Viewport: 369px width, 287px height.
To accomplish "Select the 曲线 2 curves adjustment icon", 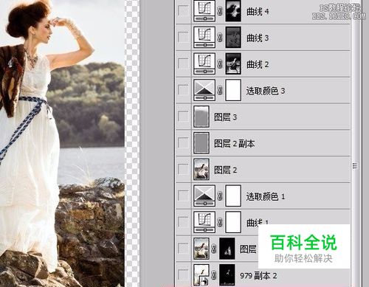I will coord(204,63).
